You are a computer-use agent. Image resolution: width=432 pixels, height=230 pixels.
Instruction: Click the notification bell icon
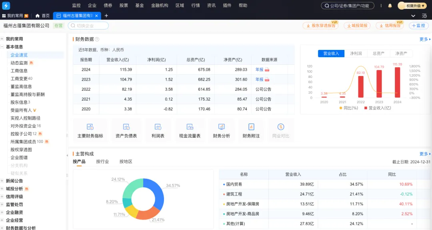(x=390, y=6)
